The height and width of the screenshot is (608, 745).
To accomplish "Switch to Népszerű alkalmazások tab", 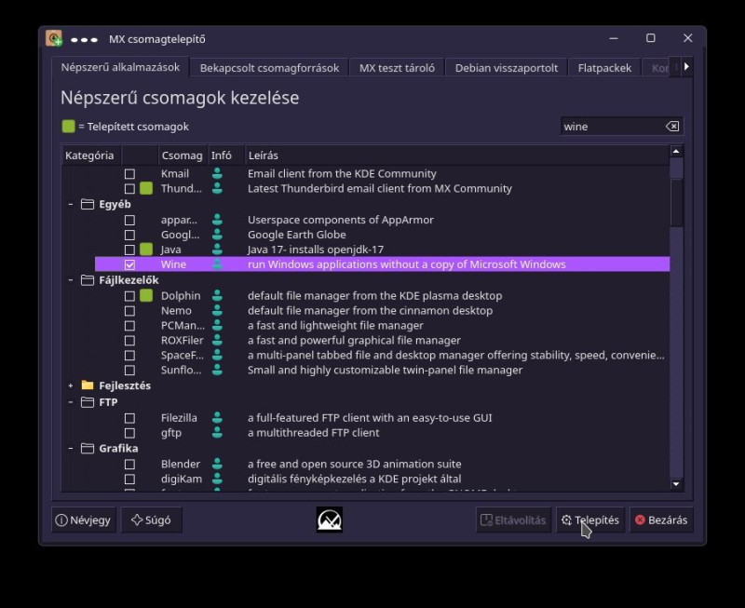I will 120,67.
